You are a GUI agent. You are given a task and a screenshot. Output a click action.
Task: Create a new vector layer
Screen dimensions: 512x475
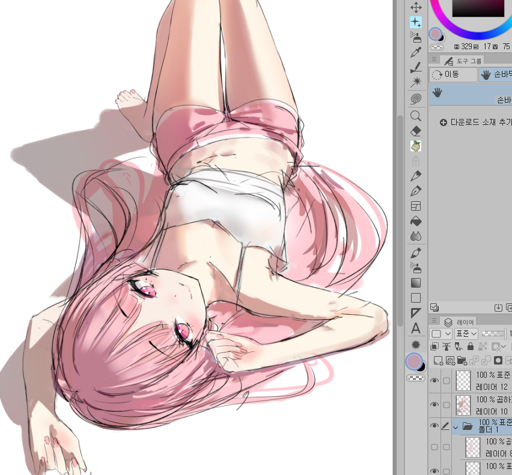pyautogui.click(x=450, y=360)
